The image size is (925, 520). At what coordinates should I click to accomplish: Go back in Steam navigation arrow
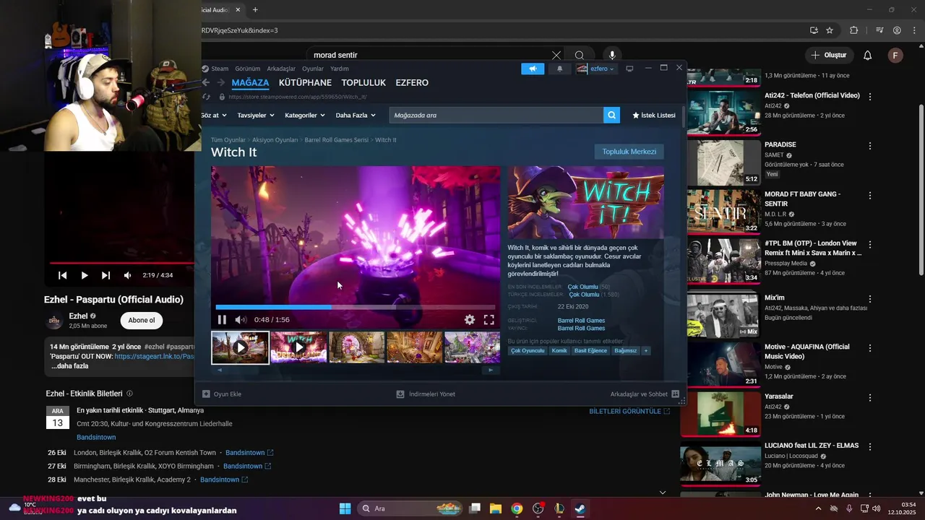(x=206, y=82)
